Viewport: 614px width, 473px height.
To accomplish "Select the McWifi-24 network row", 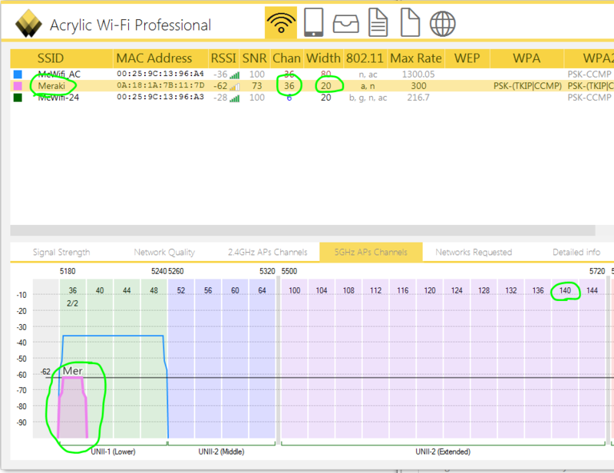I will pyautogui.click(x=312, y=98).
